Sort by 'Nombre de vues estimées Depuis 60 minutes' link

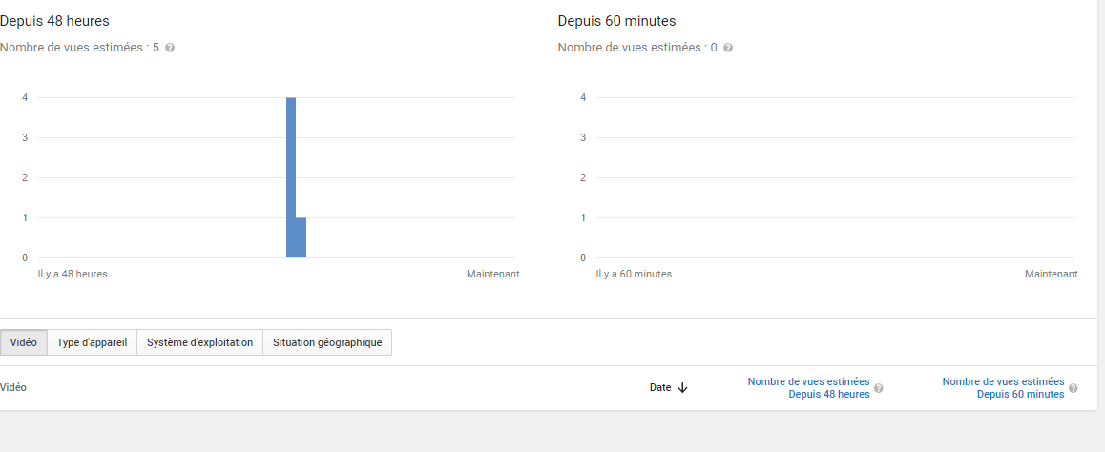(1003, 388)
